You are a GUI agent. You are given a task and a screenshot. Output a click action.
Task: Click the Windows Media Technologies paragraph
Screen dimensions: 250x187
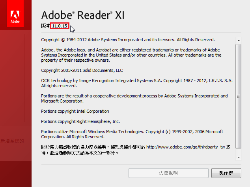(x=132, y=134)
